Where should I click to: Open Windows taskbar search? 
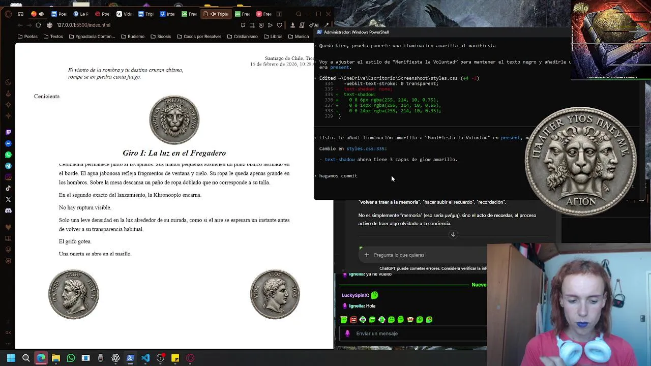pos(26,358)
